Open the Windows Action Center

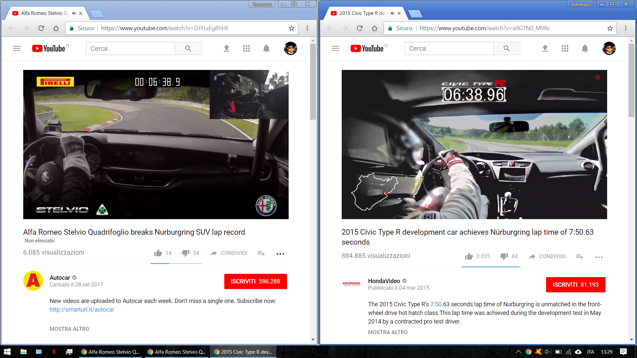[x=623, y=352]
